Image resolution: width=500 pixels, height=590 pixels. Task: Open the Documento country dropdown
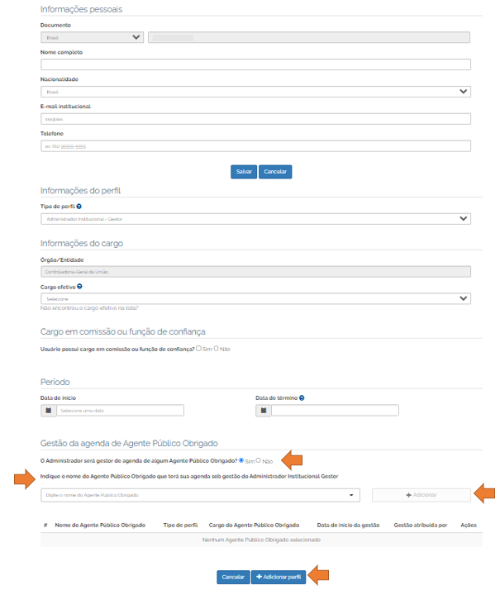pos(92,37)
